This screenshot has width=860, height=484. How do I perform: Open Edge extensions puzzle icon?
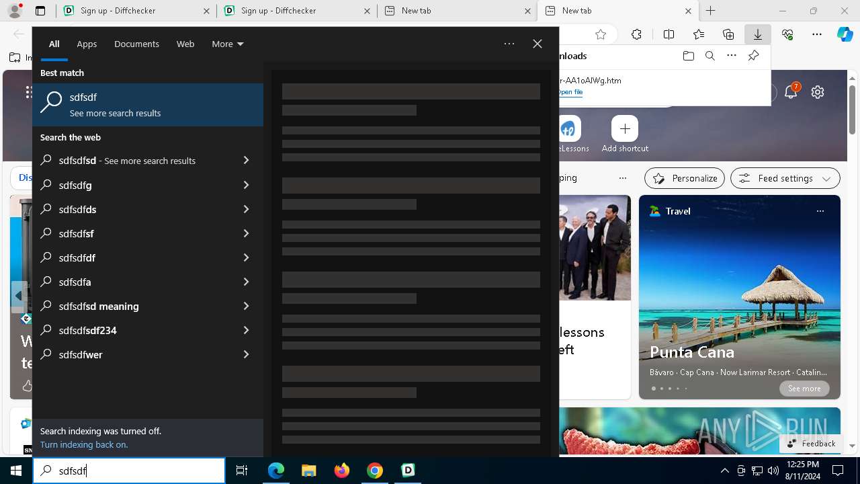(x=637, y=35)
